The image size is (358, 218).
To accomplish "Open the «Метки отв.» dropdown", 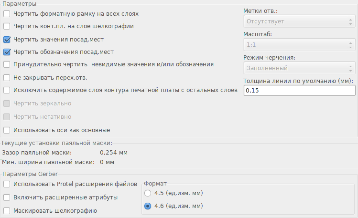I will (x=299, y=21).
